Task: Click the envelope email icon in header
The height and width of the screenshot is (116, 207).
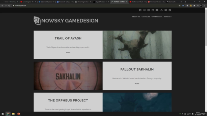Action: [157, 10]
